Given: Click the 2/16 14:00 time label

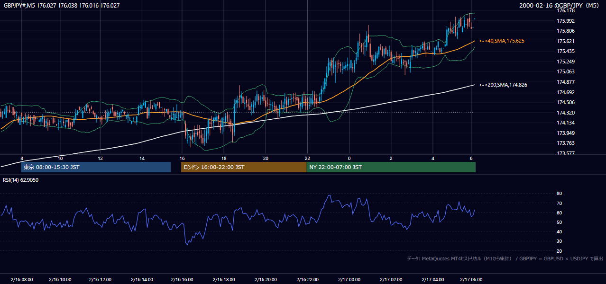Looking at the screenshot, I should coord(142,279).
